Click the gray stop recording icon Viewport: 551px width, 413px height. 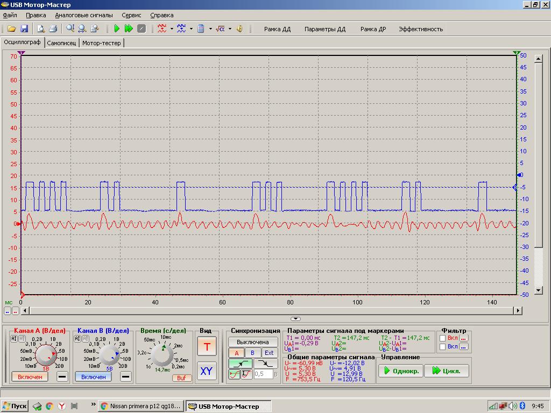tap(142, 29)
